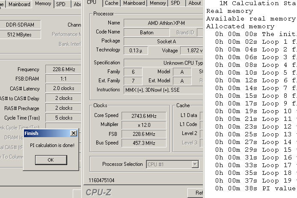
Task: Click the AMD Athlon XP-M name field
Action: [x=163, y=23]
